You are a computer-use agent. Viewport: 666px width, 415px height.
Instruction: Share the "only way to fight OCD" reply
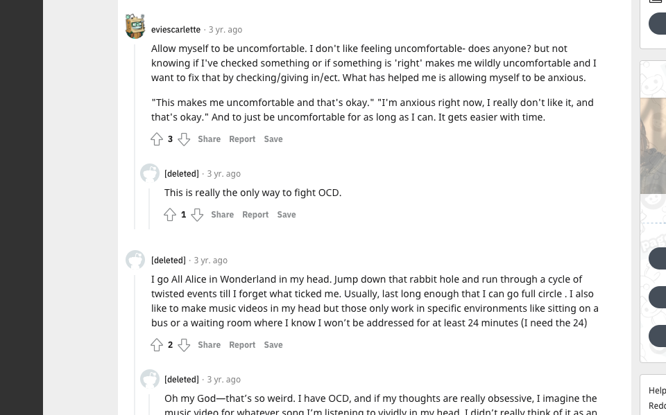pos(222,215)
